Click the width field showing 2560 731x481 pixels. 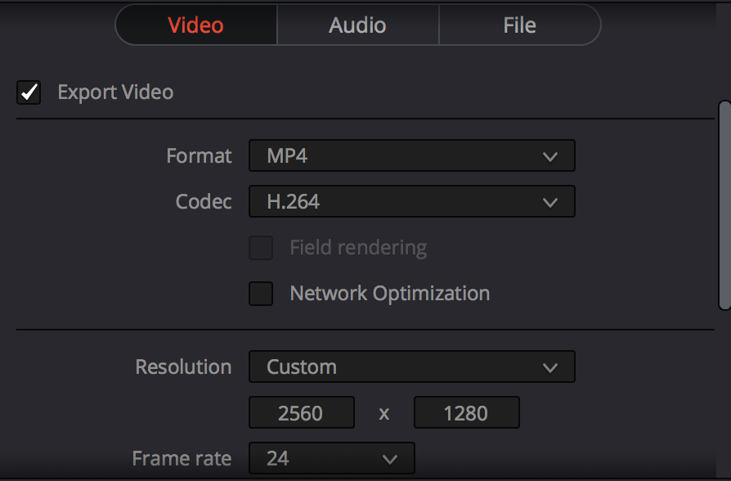pos(302,412)
